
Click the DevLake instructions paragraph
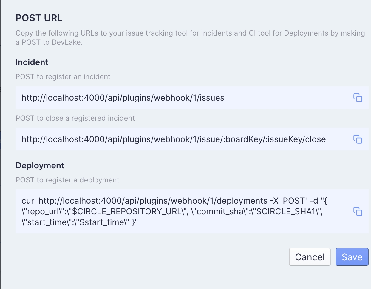pos(190,38)
